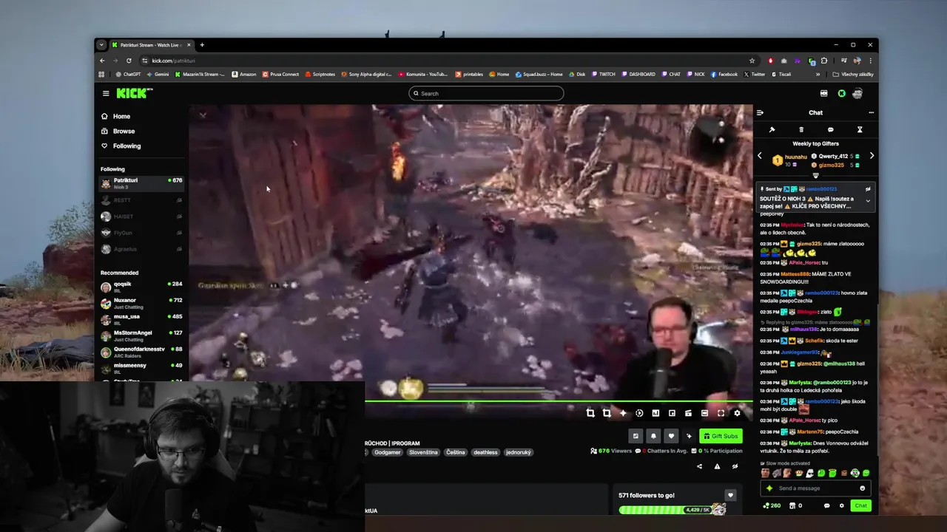
Task: Open the moderation gavel icon in chat
Action: (x=772, y=129)
